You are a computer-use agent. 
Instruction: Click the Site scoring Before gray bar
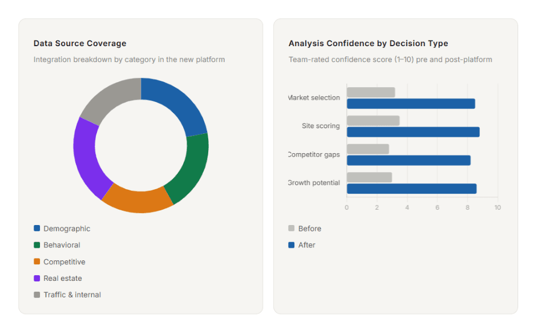click(x=373, y=121)
